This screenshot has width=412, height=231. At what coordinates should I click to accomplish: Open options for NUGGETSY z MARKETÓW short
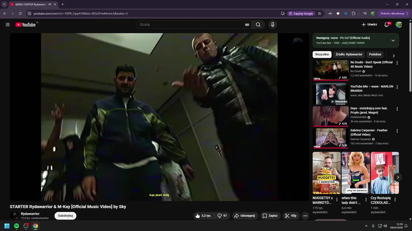click(x=337, y=200)
